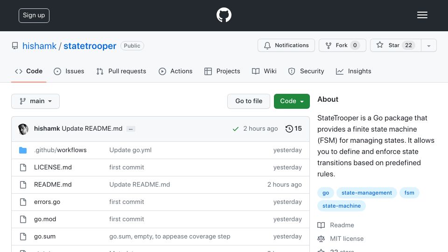Open the latest Update README.md commit message

pos(92,129)
